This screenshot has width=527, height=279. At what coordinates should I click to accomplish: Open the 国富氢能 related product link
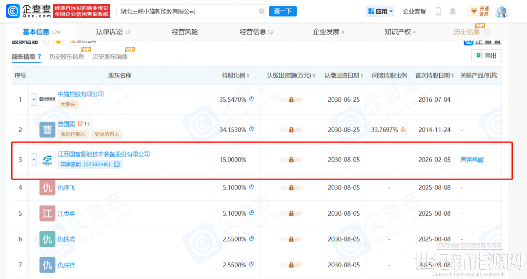point(472,160)
